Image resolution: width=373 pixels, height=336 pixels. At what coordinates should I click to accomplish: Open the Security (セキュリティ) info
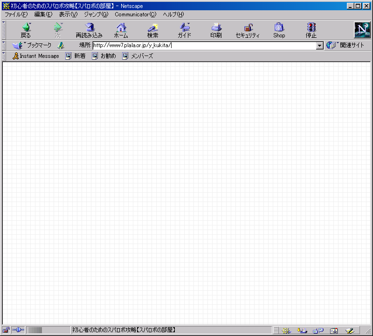pos(248,30)
